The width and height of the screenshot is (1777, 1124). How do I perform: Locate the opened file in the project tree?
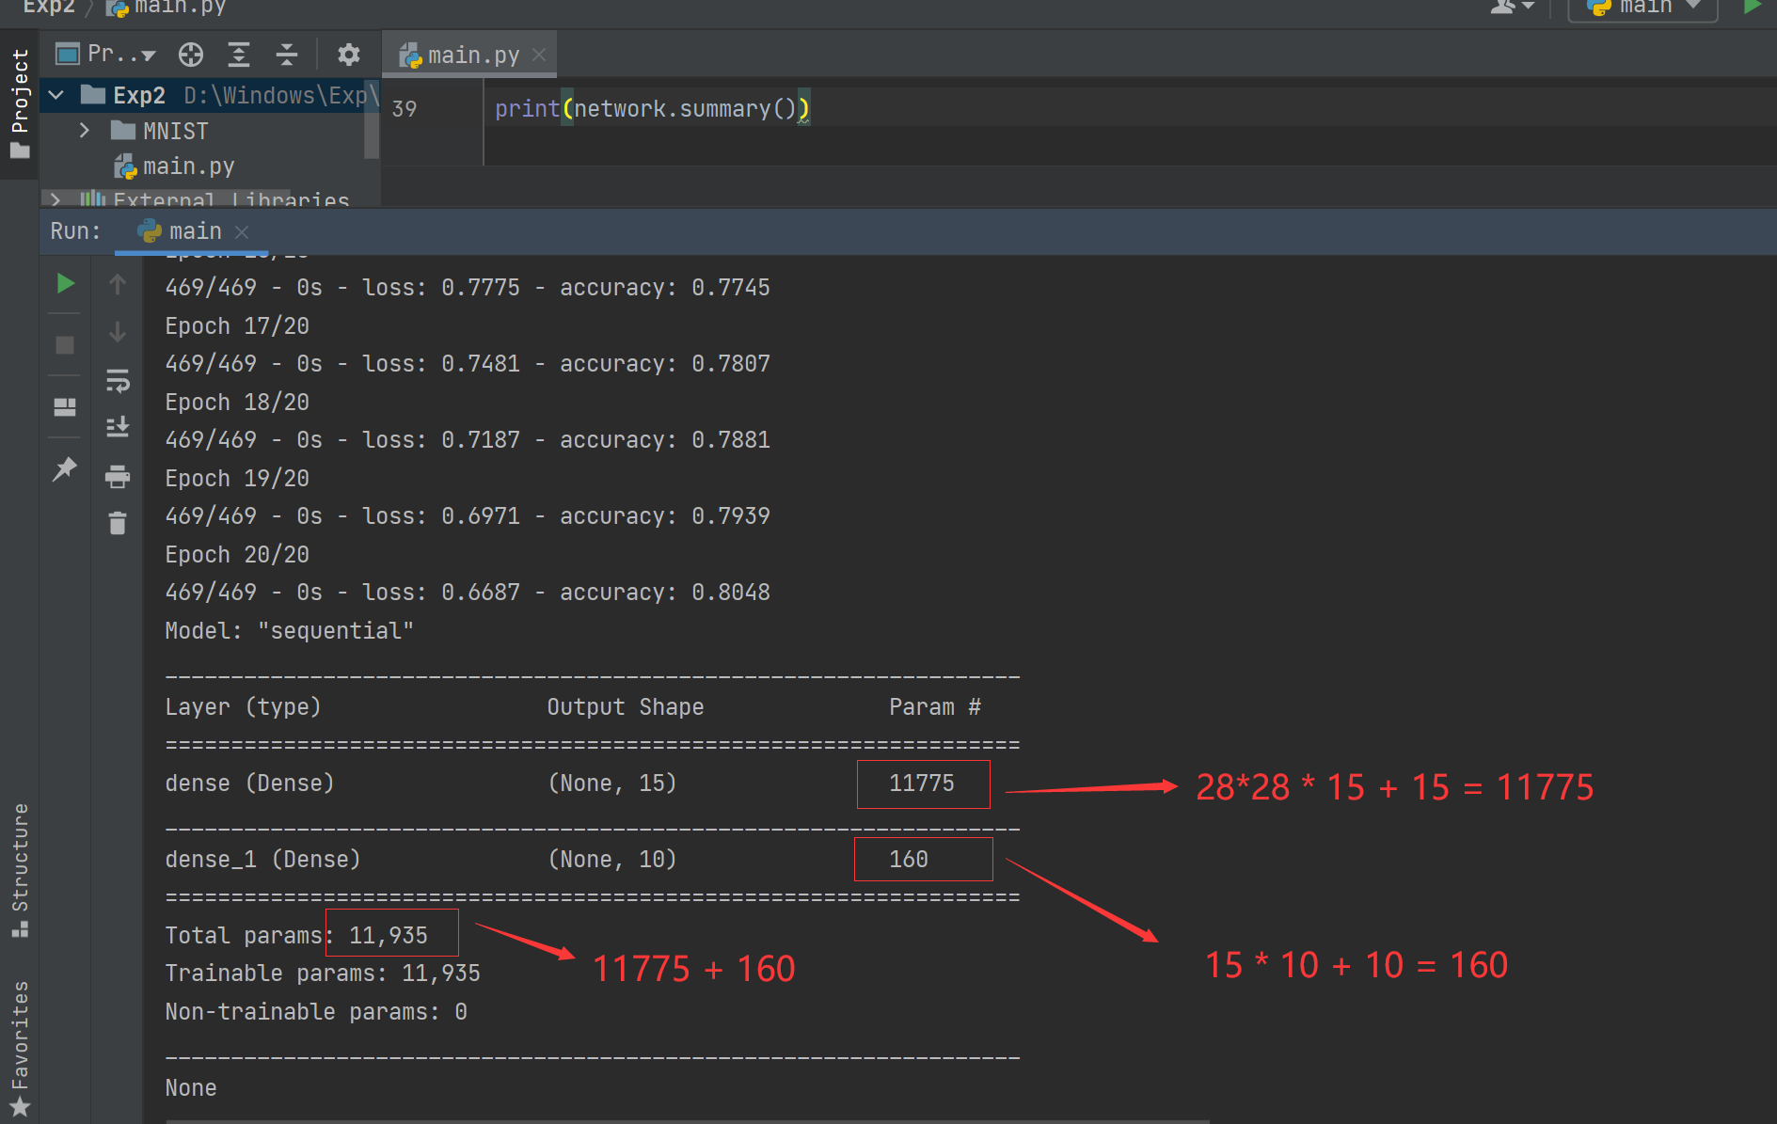[x=191, y=55]
